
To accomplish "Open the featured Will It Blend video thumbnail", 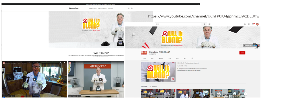I will coord(158,72).
